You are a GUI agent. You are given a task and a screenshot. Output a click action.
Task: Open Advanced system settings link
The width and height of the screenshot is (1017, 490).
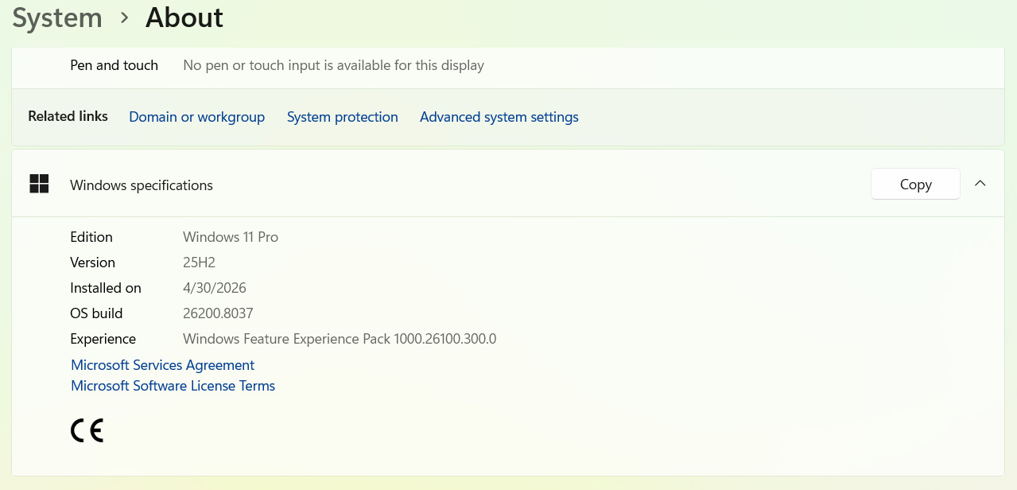click(499, 117)
